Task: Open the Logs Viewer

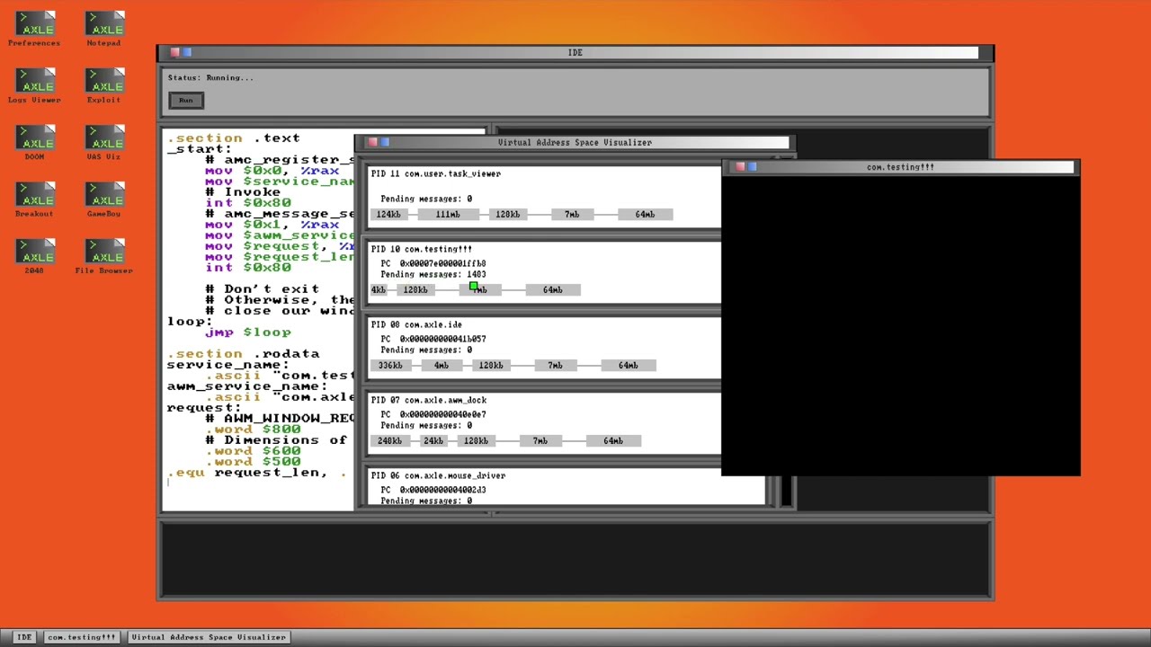Action: point(34,83)
